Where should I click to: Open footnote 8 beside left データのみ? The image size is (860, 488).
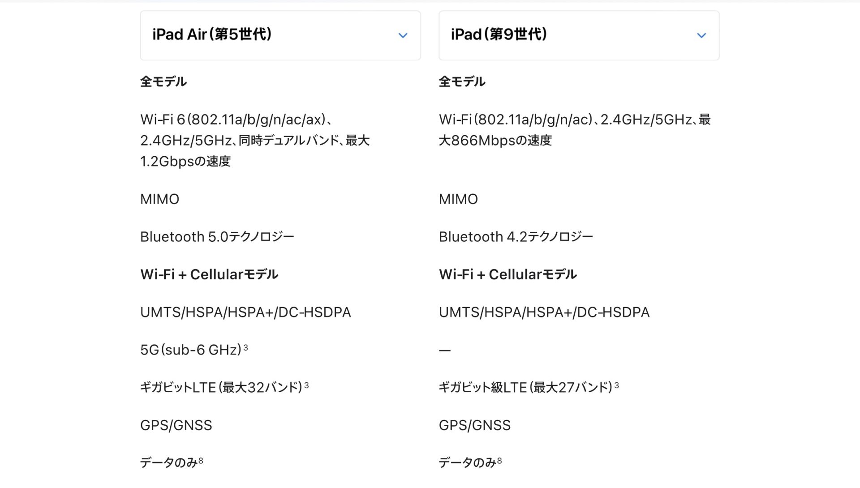pos(201,460)
